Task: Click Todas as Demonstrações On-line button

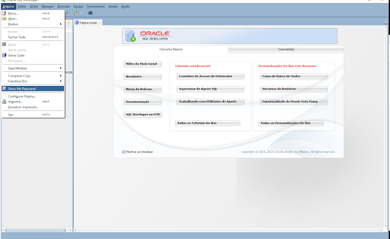Action: (291, 123)
